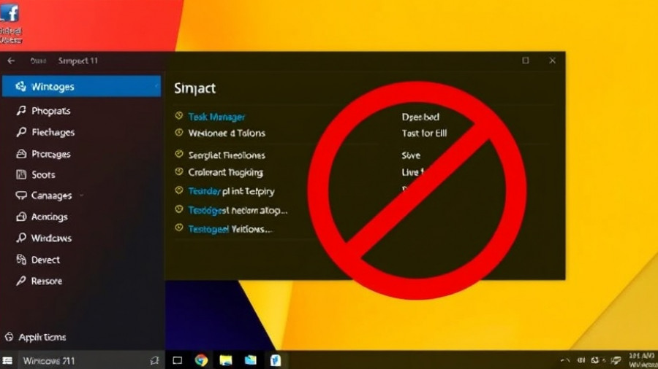The image size is (658, 369).
Task: Open the Wirdcws sidebar entry
Action: pyautogui.click(x=51, y=238)
